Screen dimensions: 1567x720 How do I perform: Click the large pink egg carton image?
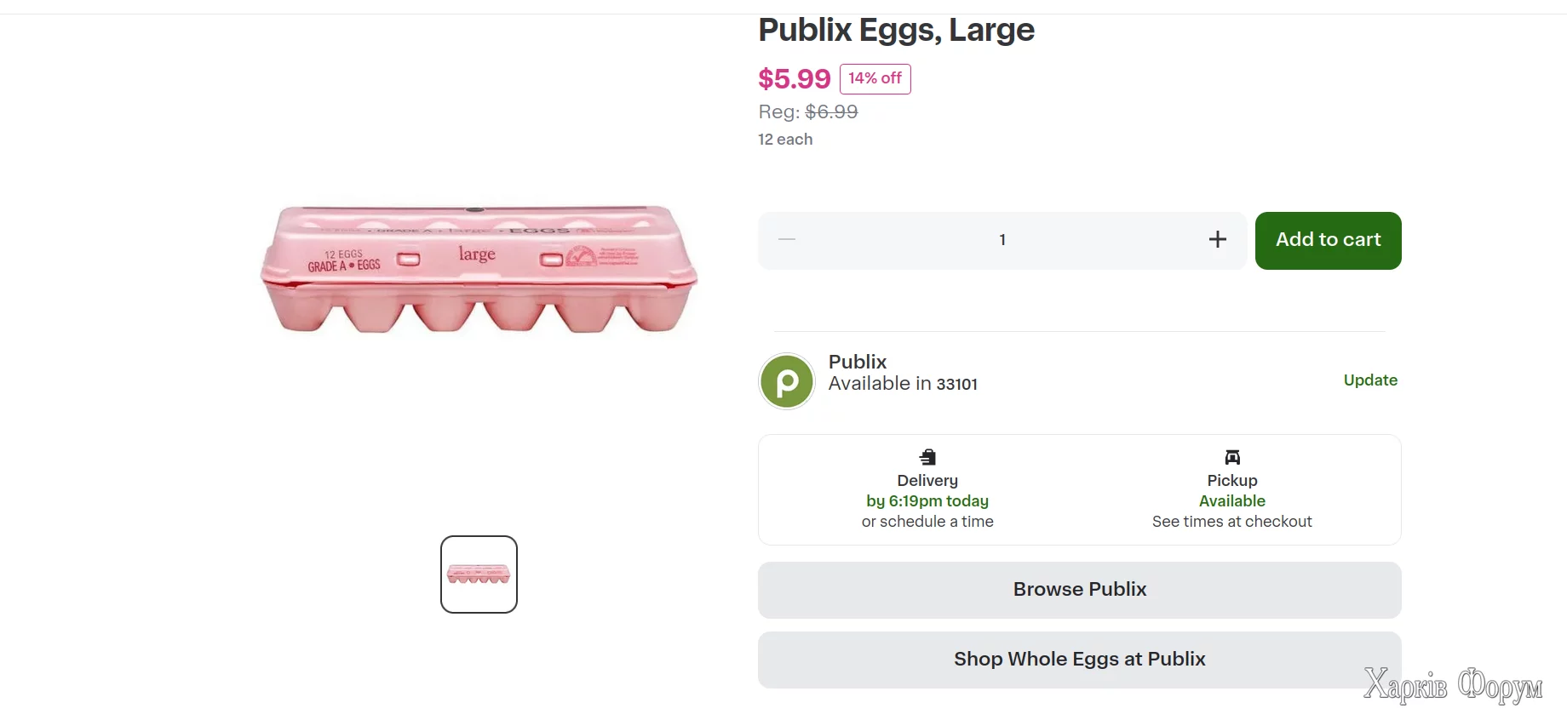tap(479, 269)
